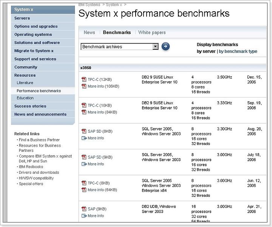
Task: Open Options and upgrades menu item
Action: (43, 26)
